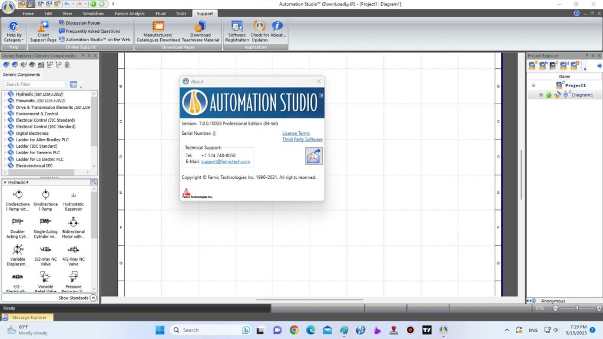This screenshot has height=339, width=603.
Task: Click the Search Filter input field
Action: [x=35, y=84]
